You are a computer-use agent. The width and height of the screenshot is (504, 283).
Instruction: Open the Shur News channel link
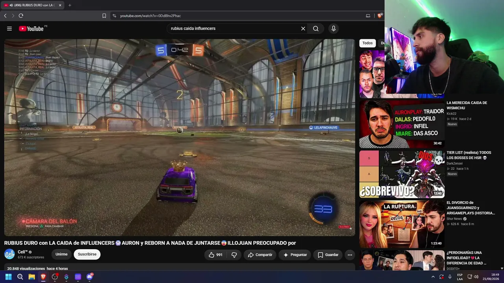click(454, 219)
